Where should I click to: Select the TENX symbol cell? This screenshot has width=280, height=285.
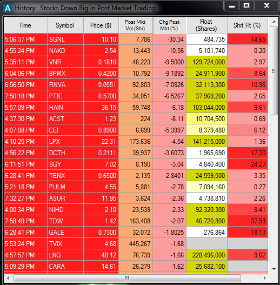65,176
